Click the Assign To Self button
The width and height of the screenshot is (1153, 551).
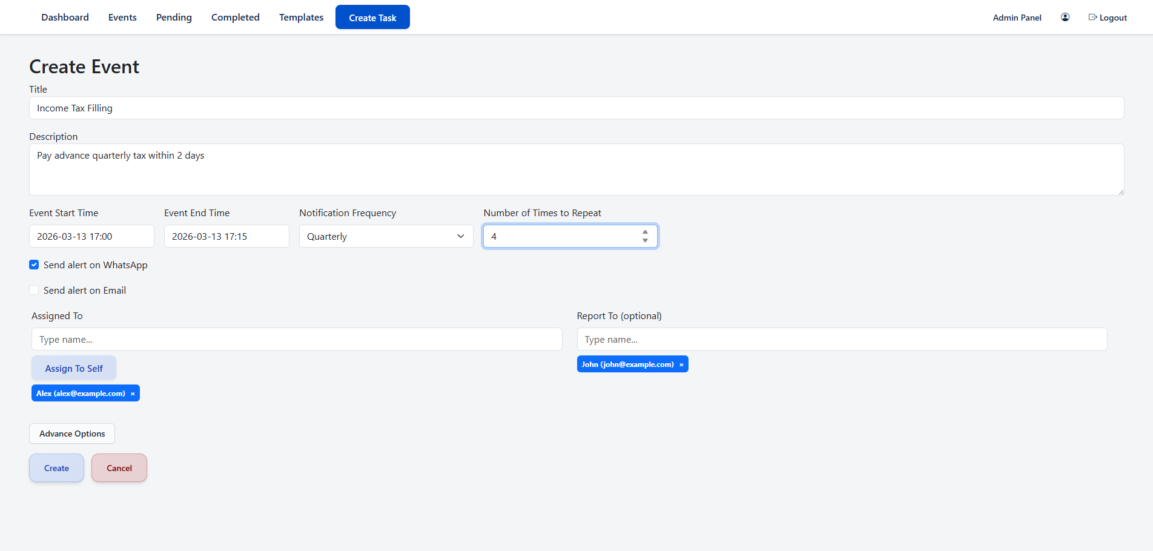click(x=74, y=368)
